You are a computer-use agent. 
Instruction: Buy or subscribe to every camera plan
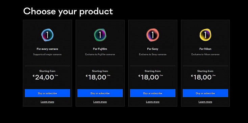tap(47, 93)
